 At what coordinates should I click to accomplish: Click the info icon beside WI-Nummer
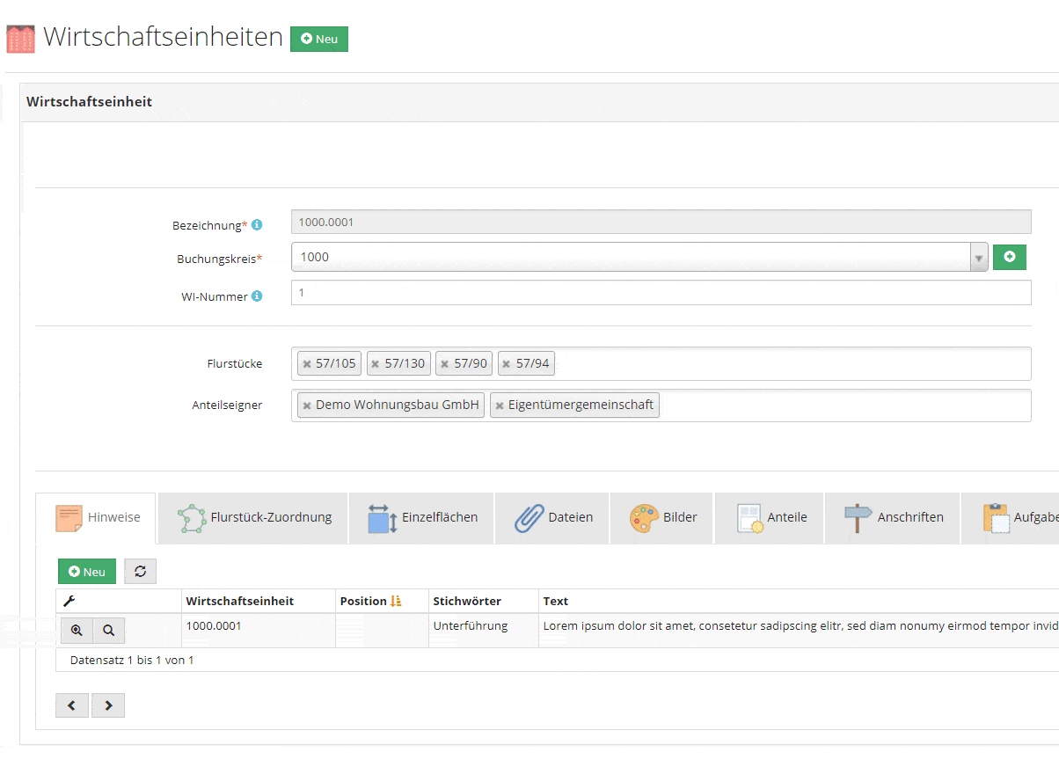pos(257,296)
